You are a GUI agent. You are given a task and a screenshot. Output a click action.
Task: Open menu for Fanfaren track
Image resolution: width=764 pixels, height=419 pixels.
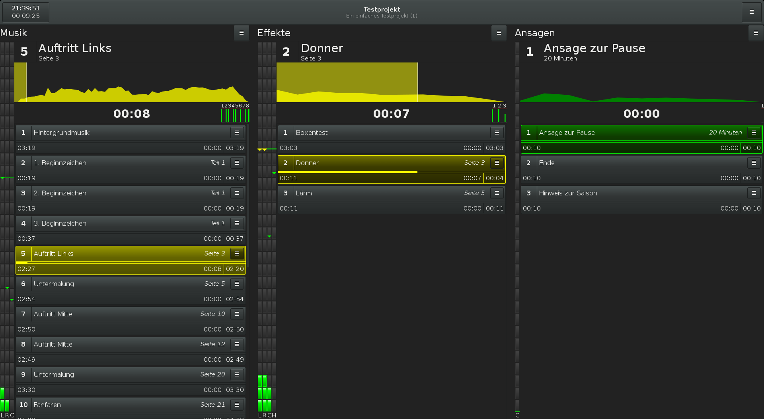click(237, 405)
